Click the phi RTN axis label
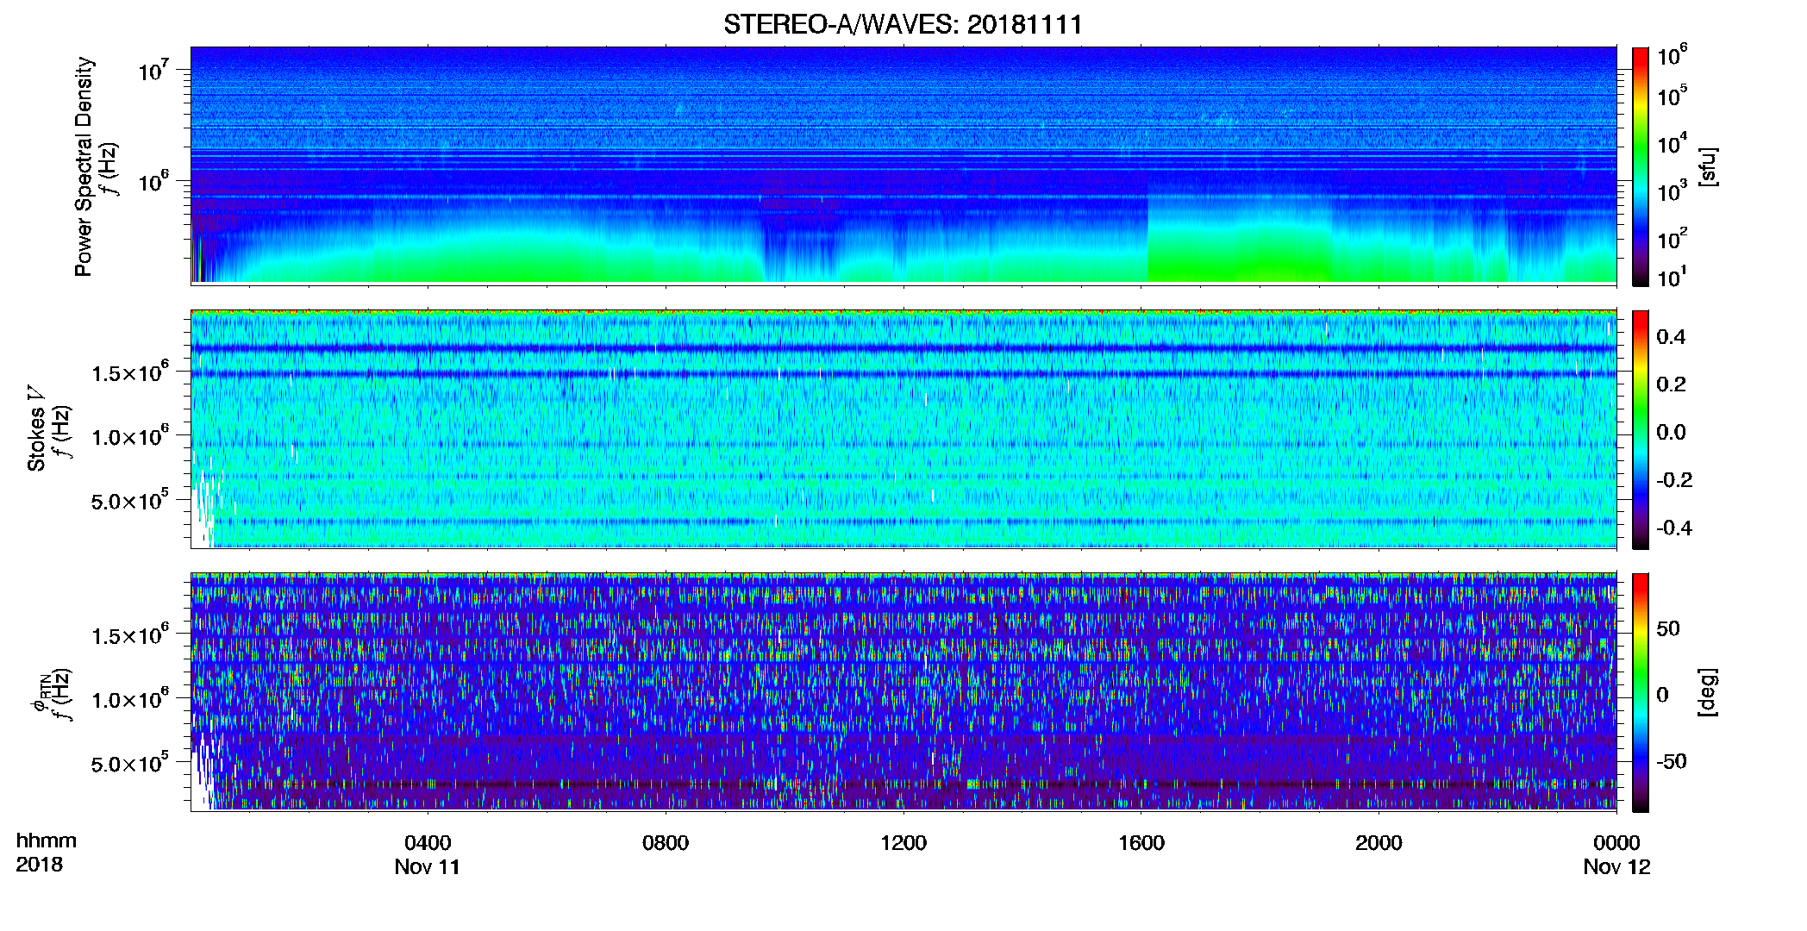Image resolution: width=1807 pixels, height=931 pixels. pos(40,695)
